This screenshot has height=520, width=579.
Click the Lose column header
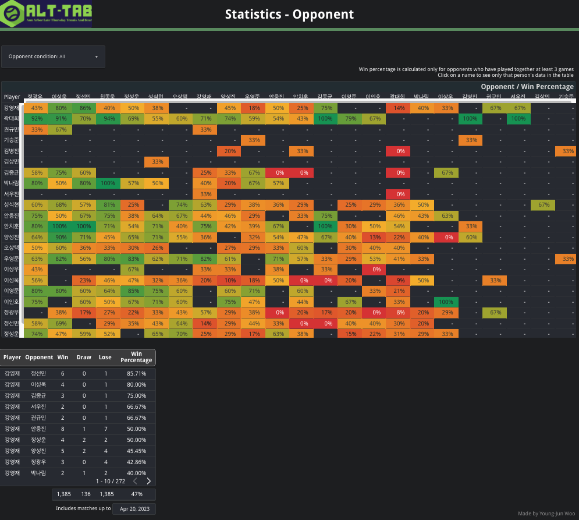tap(105, 357)
